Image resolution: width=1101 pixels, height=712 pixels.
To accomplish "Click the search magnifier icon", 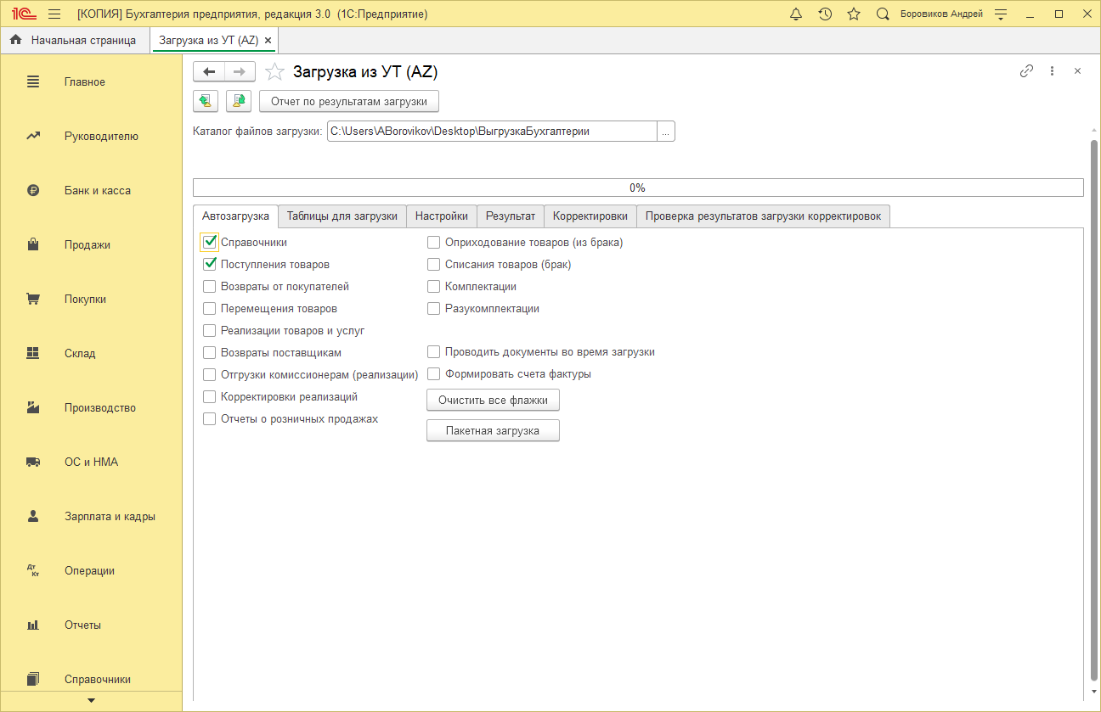I will tap(883, 14).
